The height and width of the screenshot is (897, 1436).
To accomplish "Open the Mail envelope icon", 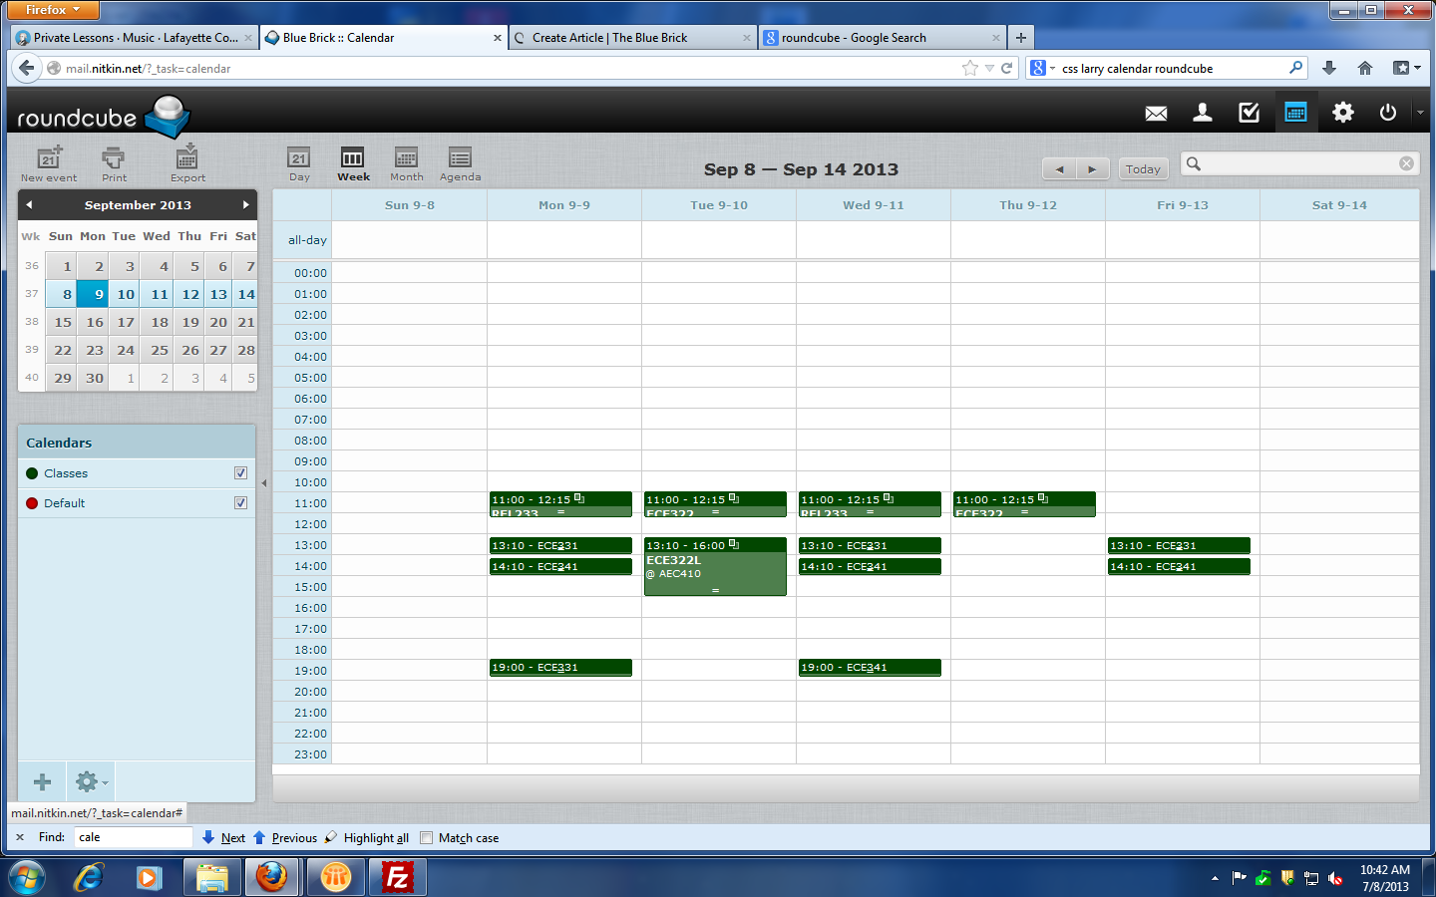I will [1156, 113].
